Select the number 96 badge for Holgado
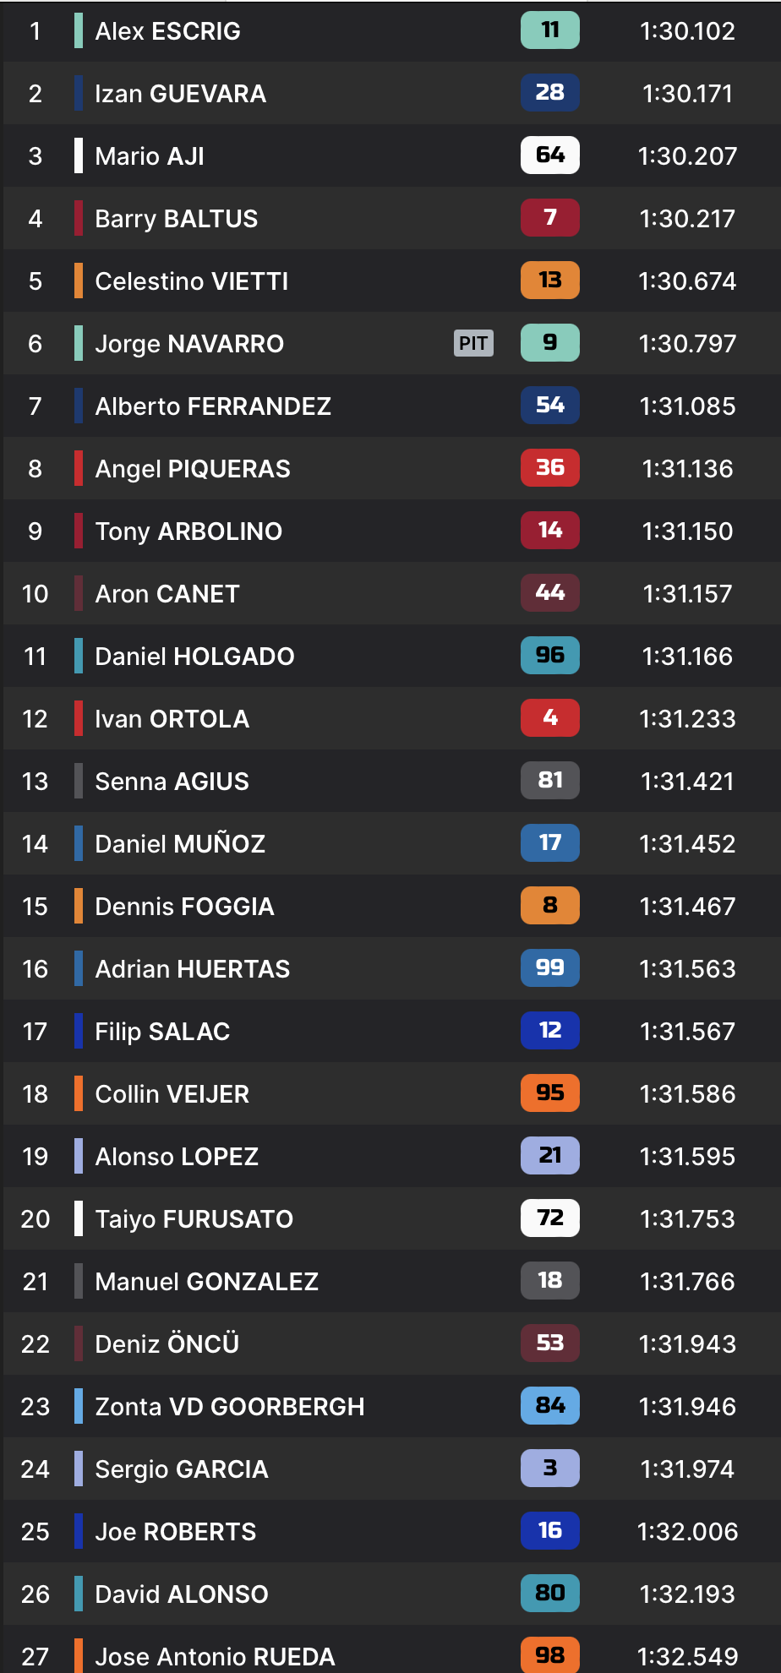 click(x=549, y=656)
